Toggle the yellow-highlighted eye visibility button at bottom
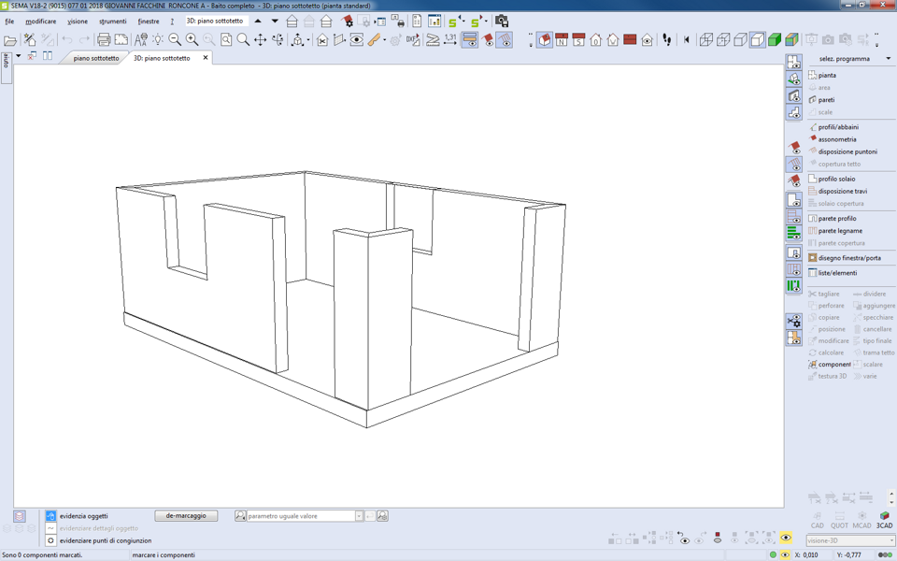 click(x=786, y=539)
